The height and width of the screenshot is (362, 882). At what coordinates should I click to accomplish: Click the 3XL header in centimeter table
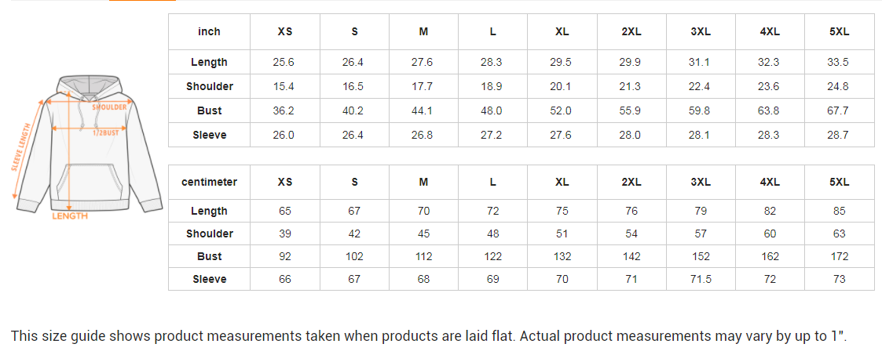pyautogui.click(x=701, y=182)
